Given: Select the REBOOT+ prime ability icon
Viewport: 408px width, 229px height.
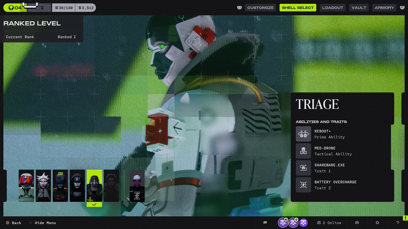Looking at the screenshot, I should pyautogui.click(x=303, y=134).
